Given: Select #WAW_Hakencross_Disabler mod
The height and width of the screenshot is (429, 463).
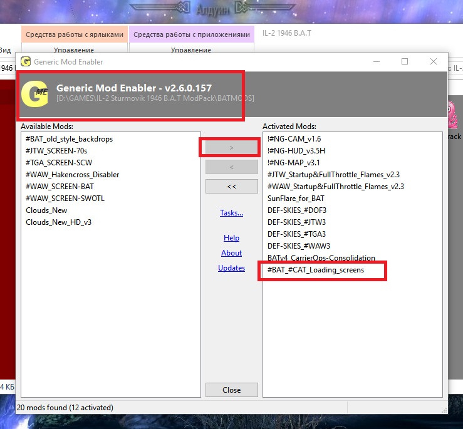Looking at the screenshot, I should coord(72,175).
